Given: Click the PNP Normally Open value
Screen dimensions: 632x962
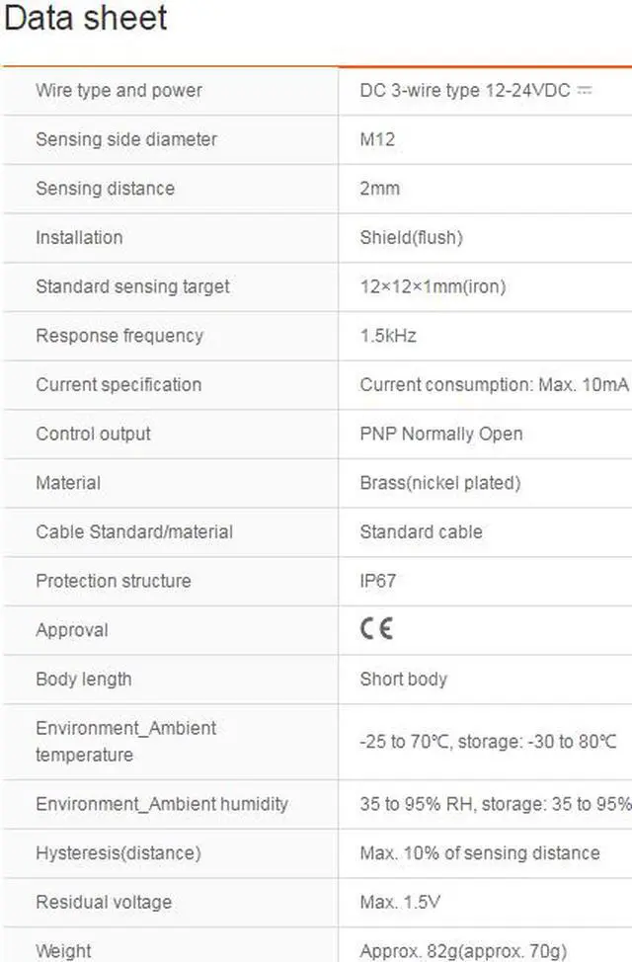Looking at the screenshot, I should click(x=441, y=434).
